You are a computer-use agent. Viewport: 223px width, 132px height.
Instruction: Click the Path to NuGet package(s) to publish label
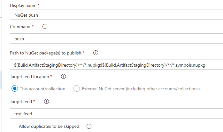pyautogui.click(x=45, y=53)
